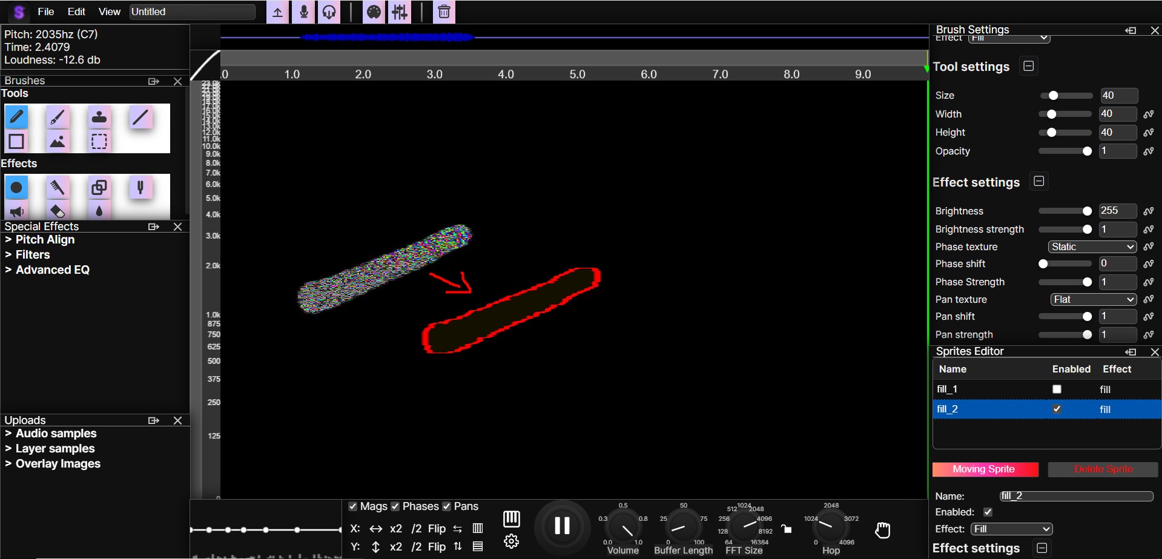Image resolution: width=1162 pixels, height=559 pixels.
Task: Choose the Comb effect
Action: click(58, 187)
